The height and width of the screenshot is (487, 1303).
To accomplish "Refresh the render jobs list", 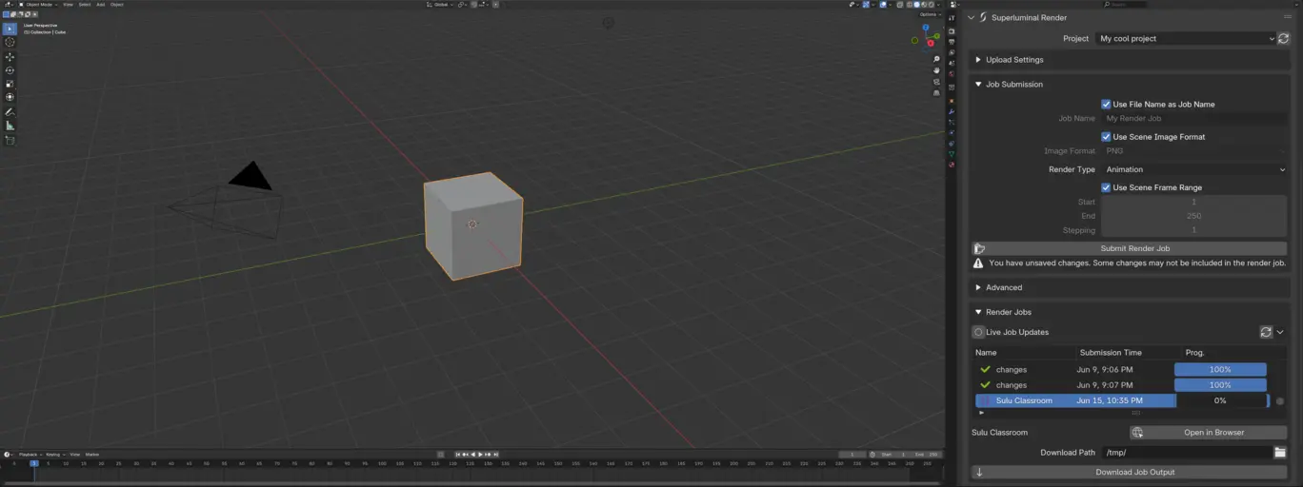I will coord(1266,332).
